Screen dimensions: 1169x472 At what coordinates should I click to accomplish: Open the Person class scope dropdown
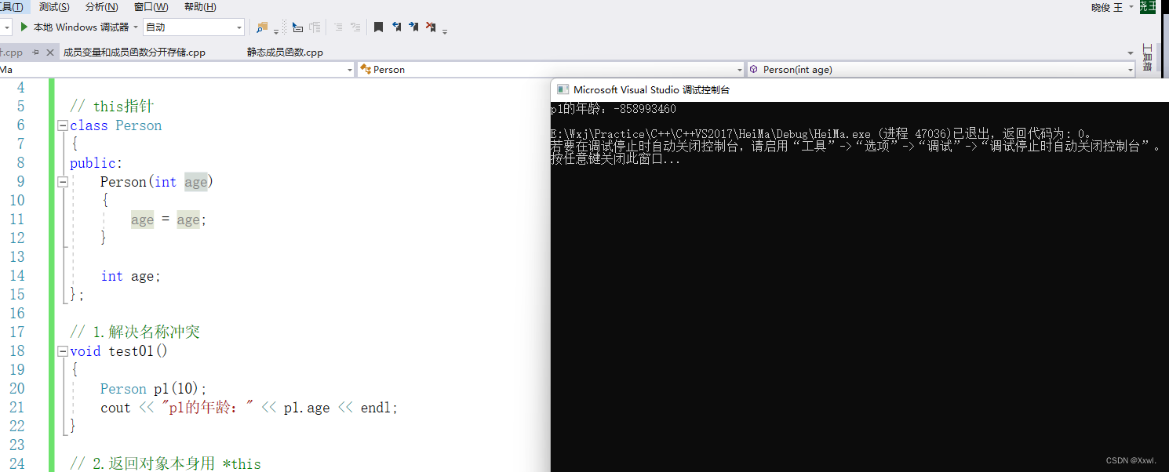click(x=551, y=70)
